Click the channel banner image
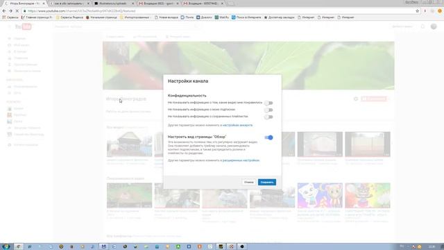This screenshot has height=250, width=444. [x=248, y=65]
